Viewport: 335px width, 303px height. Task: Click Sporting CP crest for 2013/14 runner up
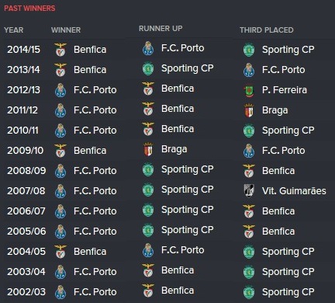click(x=148, y=68)
